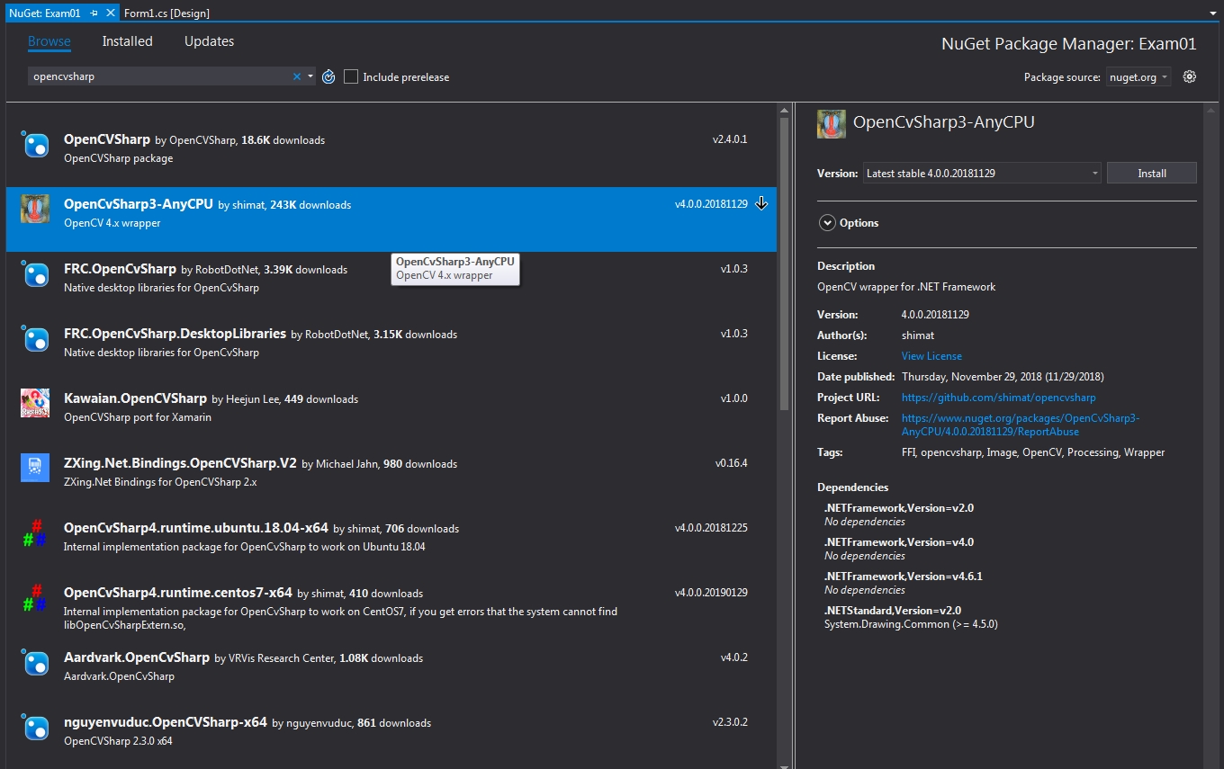This screenshot has height=769, width=1224.
Task: Select the ZXing.Net.Bindings.OpenCVSharp.V2 package title
Action: click(180, 463)
